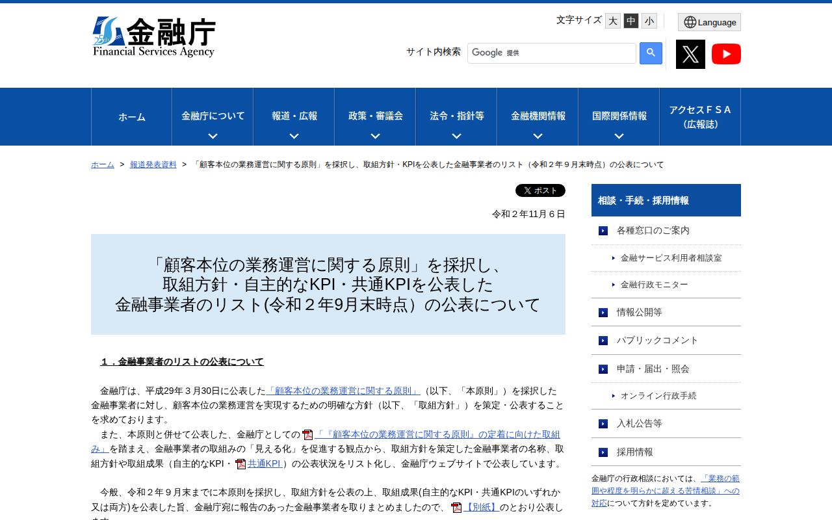Open the 共通KPI PDF icon
The image size is (832, 520).
click(240, 463)
